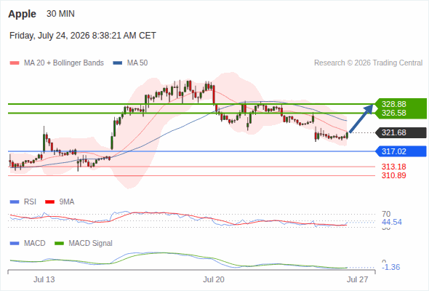This screenshot has width=429, height=291.
Task: Click the MACD legend text
Action: [x=34, y=244]
